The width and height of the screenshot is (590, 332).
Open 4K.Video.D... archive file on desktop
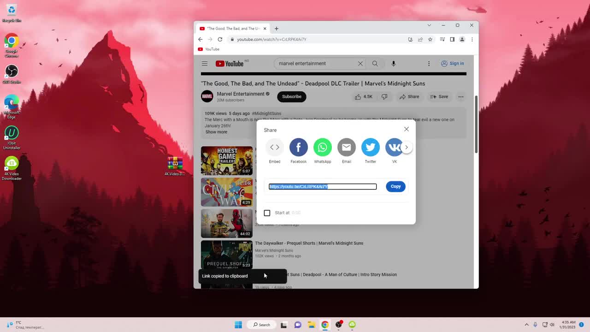(175, 166)
